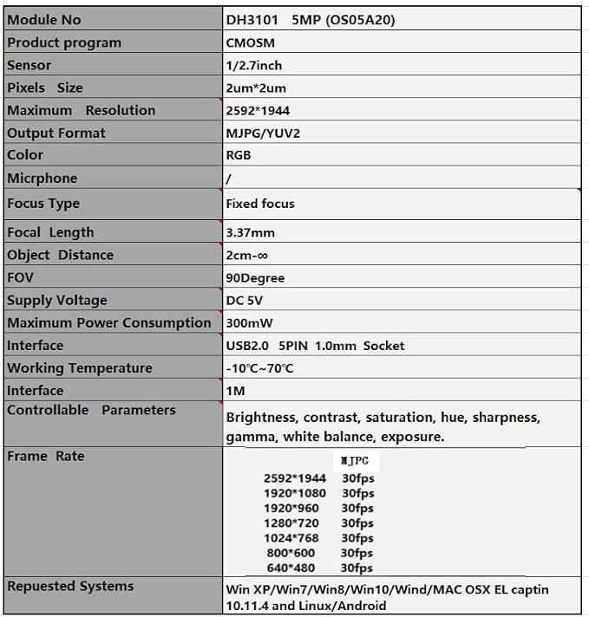Select the MJPG frame rate header
The width and height of the screenshot is (589, 617).
[x=355, y=460]
